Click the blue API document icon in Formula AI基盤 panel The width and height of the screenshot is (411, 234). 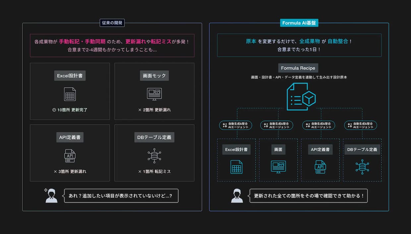[320, 167]
